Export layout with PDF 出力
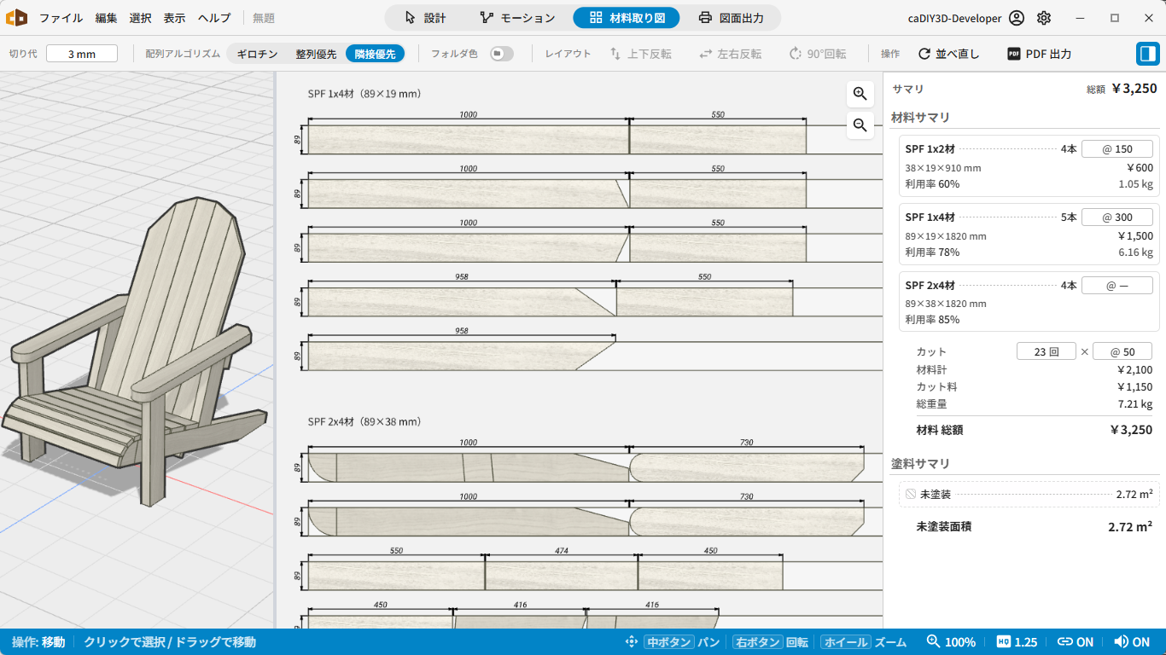Viewport: 1166px width, 655px height. point(1040,54)
